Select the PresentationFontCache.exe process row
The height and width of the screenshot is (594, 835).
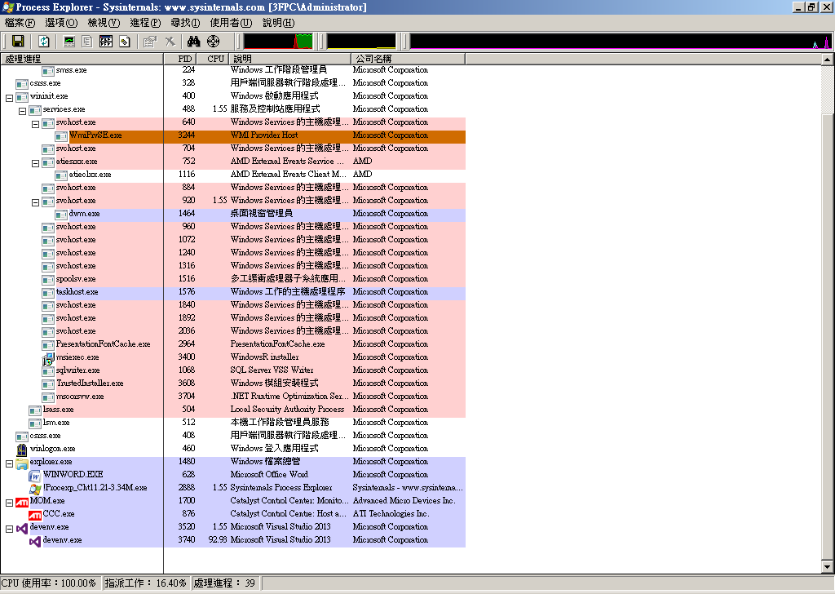(233, 344)
